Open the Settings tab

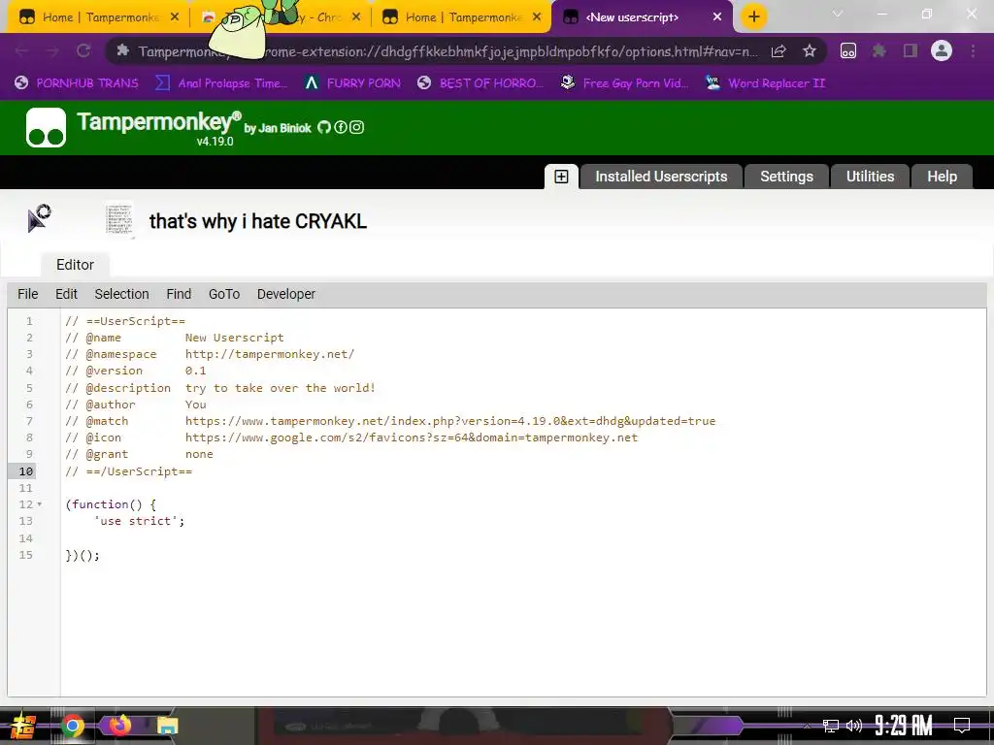pyautogui.click(x=786, y=177)
